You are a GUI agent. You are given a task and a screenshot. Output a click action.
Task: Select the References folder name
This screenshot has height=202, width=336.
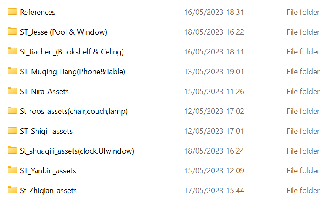click(38, 12)
